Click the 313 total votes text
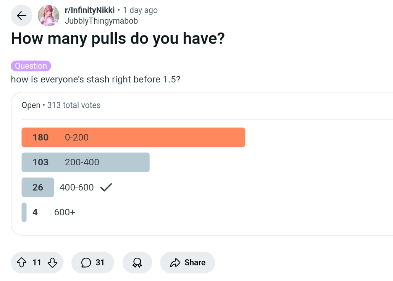393x281 pixels. pos(74,105)
